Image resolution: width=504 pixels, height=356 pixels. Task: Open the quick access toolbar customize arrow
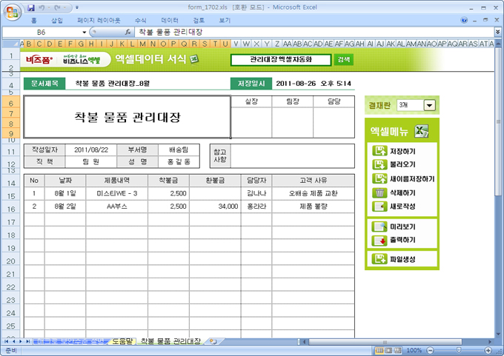(x=77, y=7)
